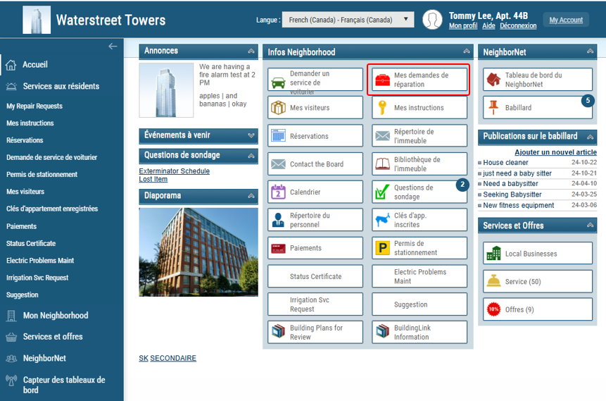The height and width of the screenshot is (401, 606).
Task: Collapse Publications sur le babillard panel
Action: pos(590,137)
